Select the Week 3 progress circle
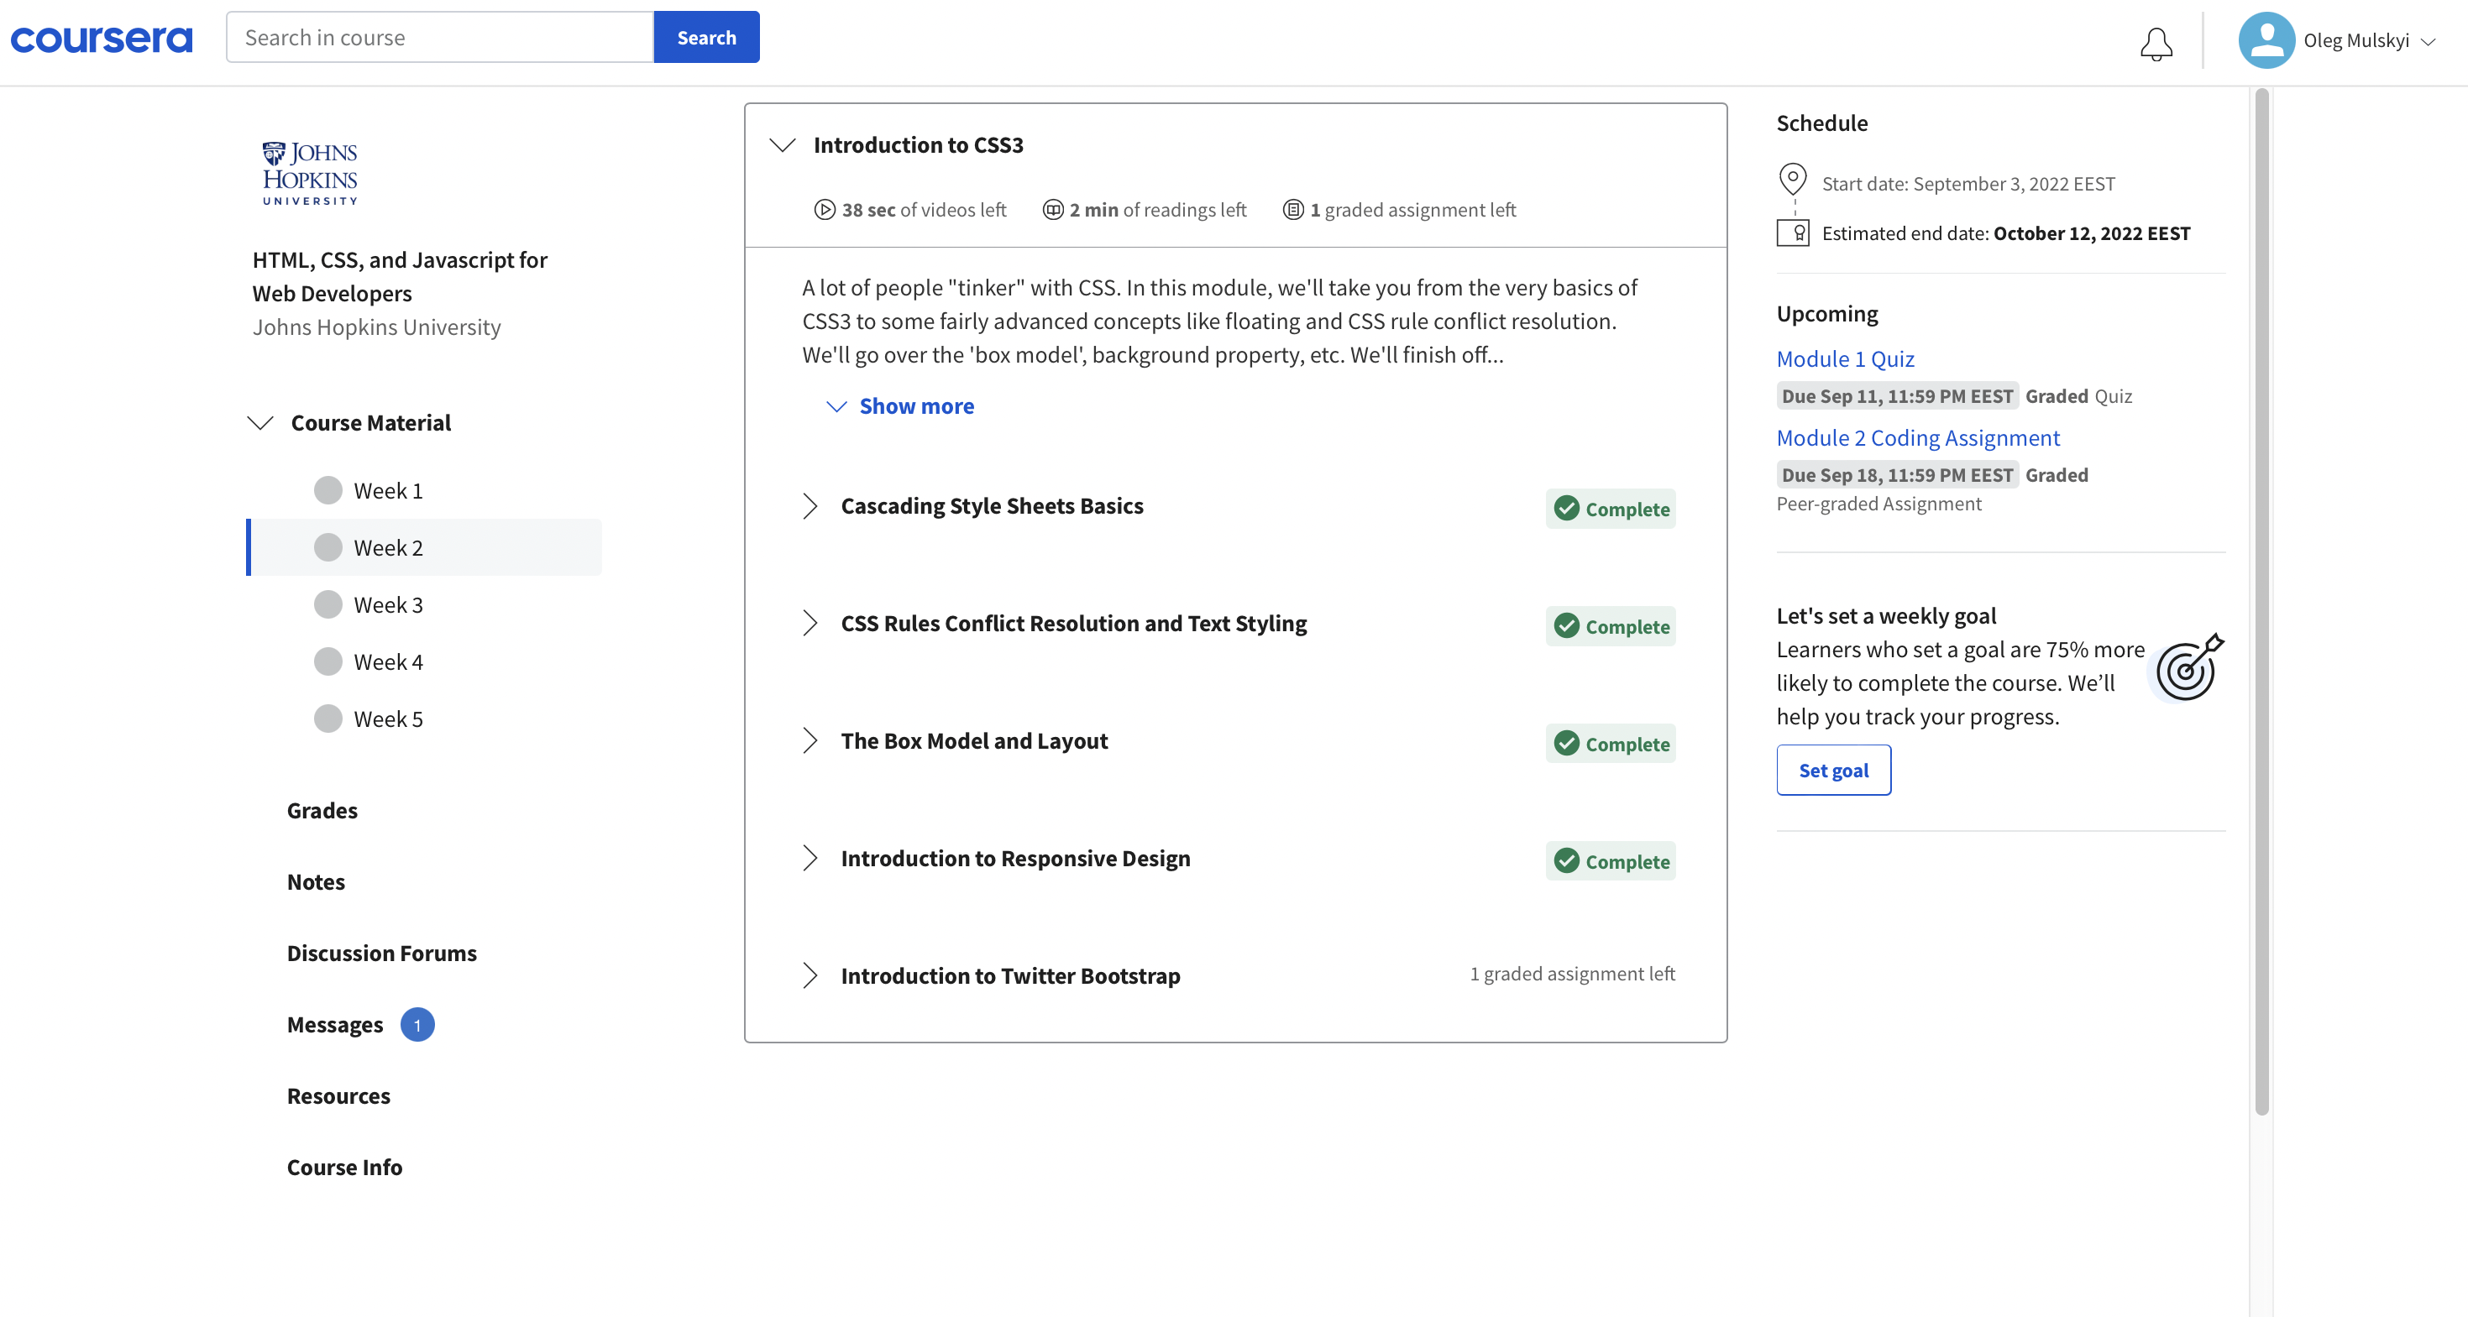Screen dimensions: 2468x1317 (x=327, y=604)
